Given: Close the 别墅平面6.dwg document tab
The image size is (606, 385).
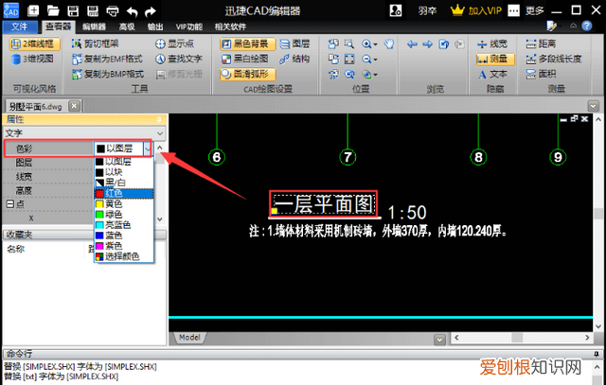Looking at the screenshot, I should pos(74,105).
